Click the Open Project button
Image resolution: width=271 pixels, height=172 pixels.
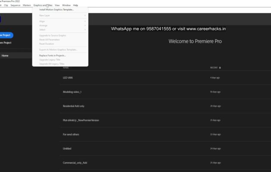point(5,43)
